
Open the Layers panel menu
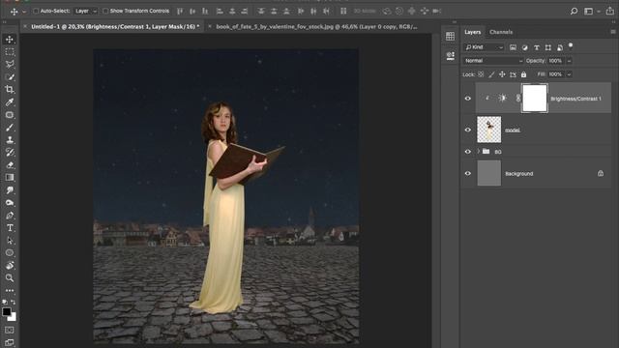[613, 32]
